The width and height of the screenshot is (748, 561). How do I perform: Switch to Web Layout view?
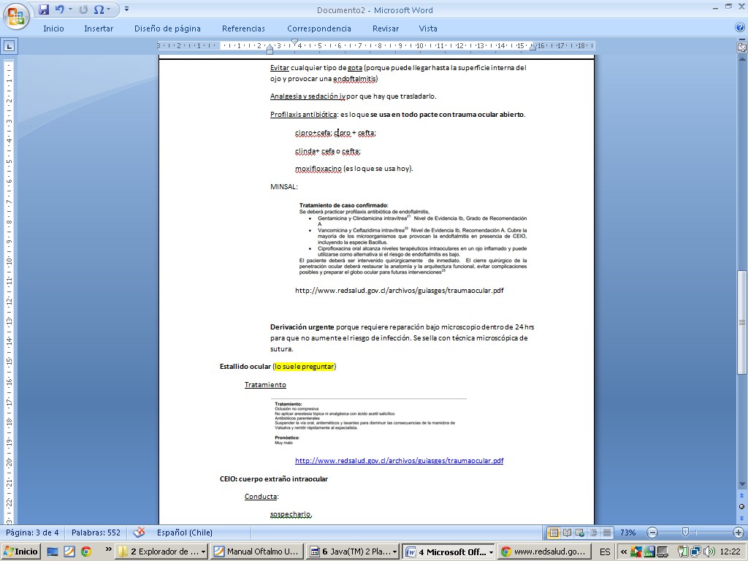(581, 533)
